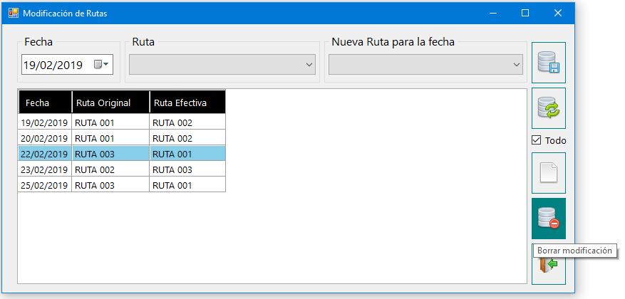
Task: Click RUTA 002 effective in 20/02/2019 row
Action: coord(187,138)
